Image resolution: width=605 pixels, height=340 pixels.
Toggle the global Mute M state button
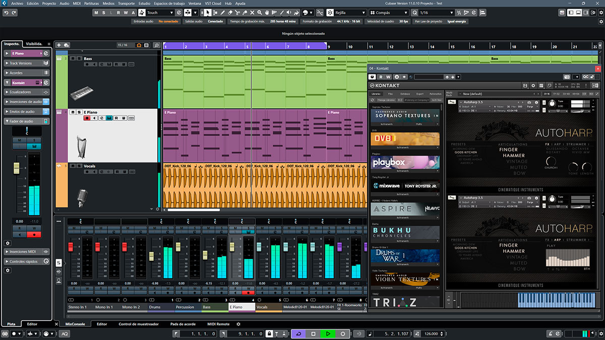[96, 13]
